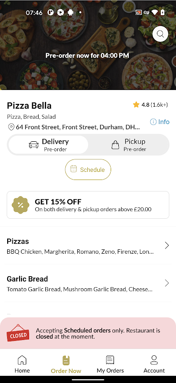
Task: Tap the 64 Front Street address text
Action: (78, 127)
